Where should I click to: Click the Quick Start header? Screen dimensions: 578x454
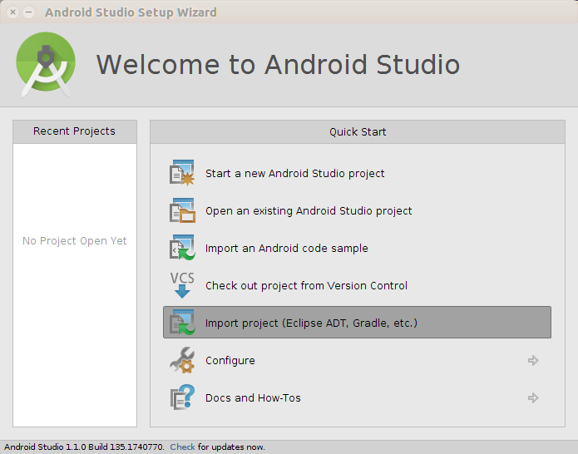point(357,131)
